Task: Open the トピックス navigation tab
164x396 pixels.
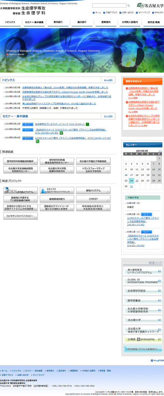Action: (10, 22)
